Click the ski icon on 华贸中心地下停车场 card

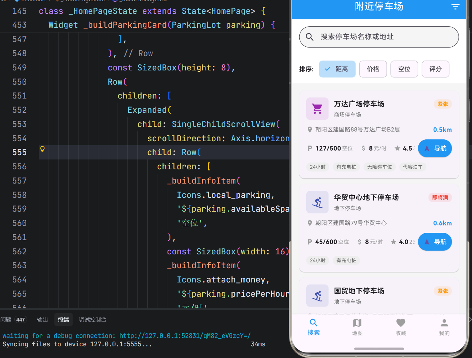(317, 202)
